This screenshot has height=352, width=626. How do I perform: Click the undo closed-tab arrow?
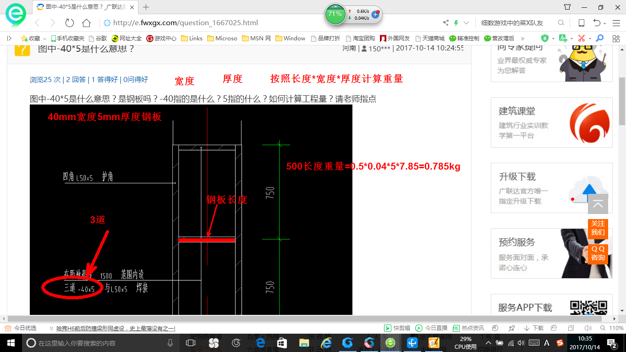pos(597,23)
